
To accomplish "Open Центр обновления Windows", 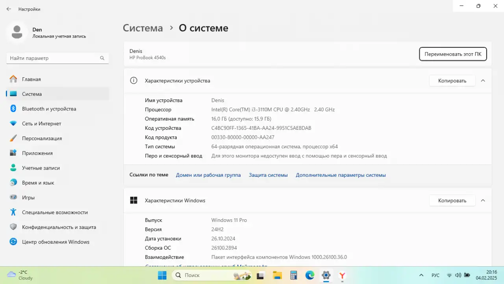I will 58,242.
